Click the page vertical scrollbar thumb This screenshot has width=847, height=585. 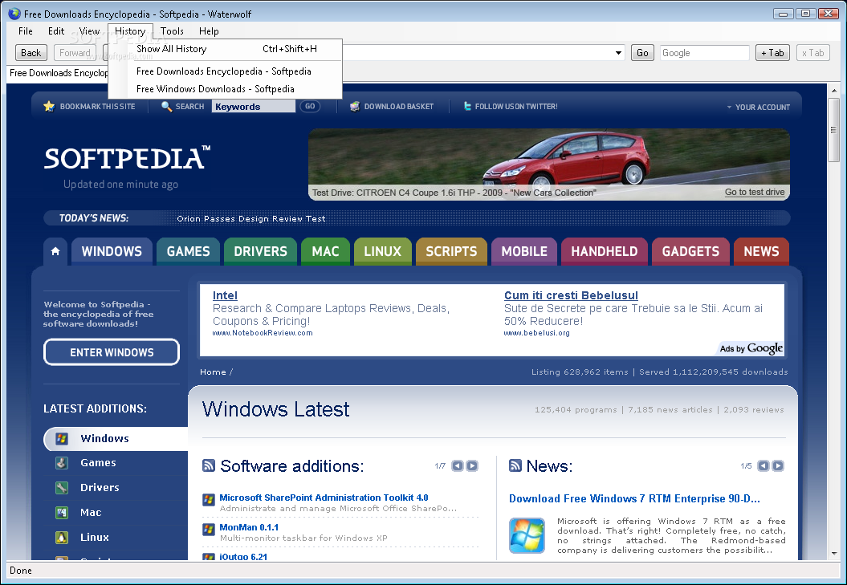pos(833,130)
